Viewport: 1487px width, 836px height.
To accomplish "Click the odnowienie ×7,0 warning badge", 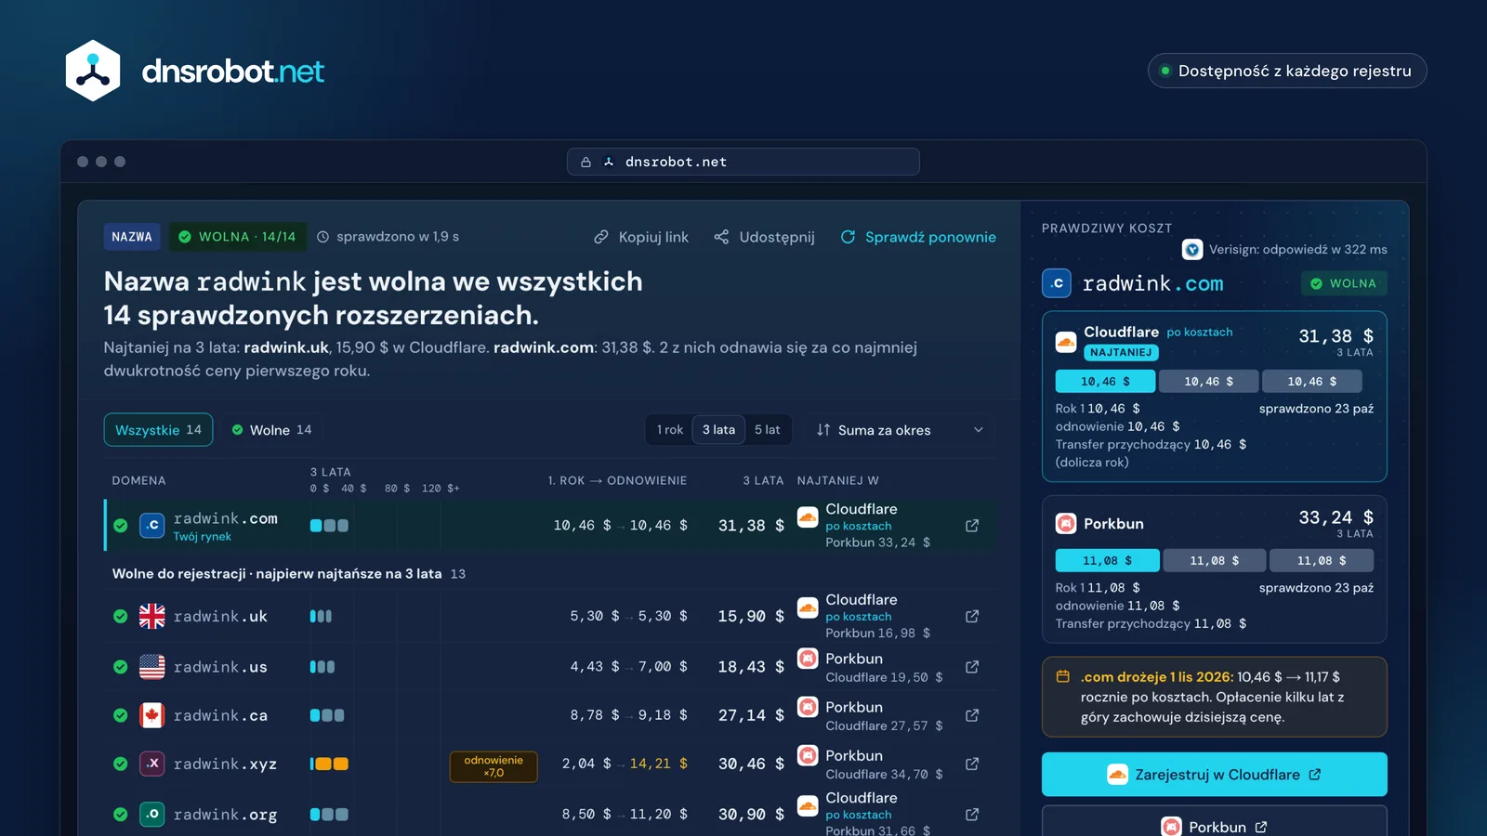I will click(x=493, y=766).
